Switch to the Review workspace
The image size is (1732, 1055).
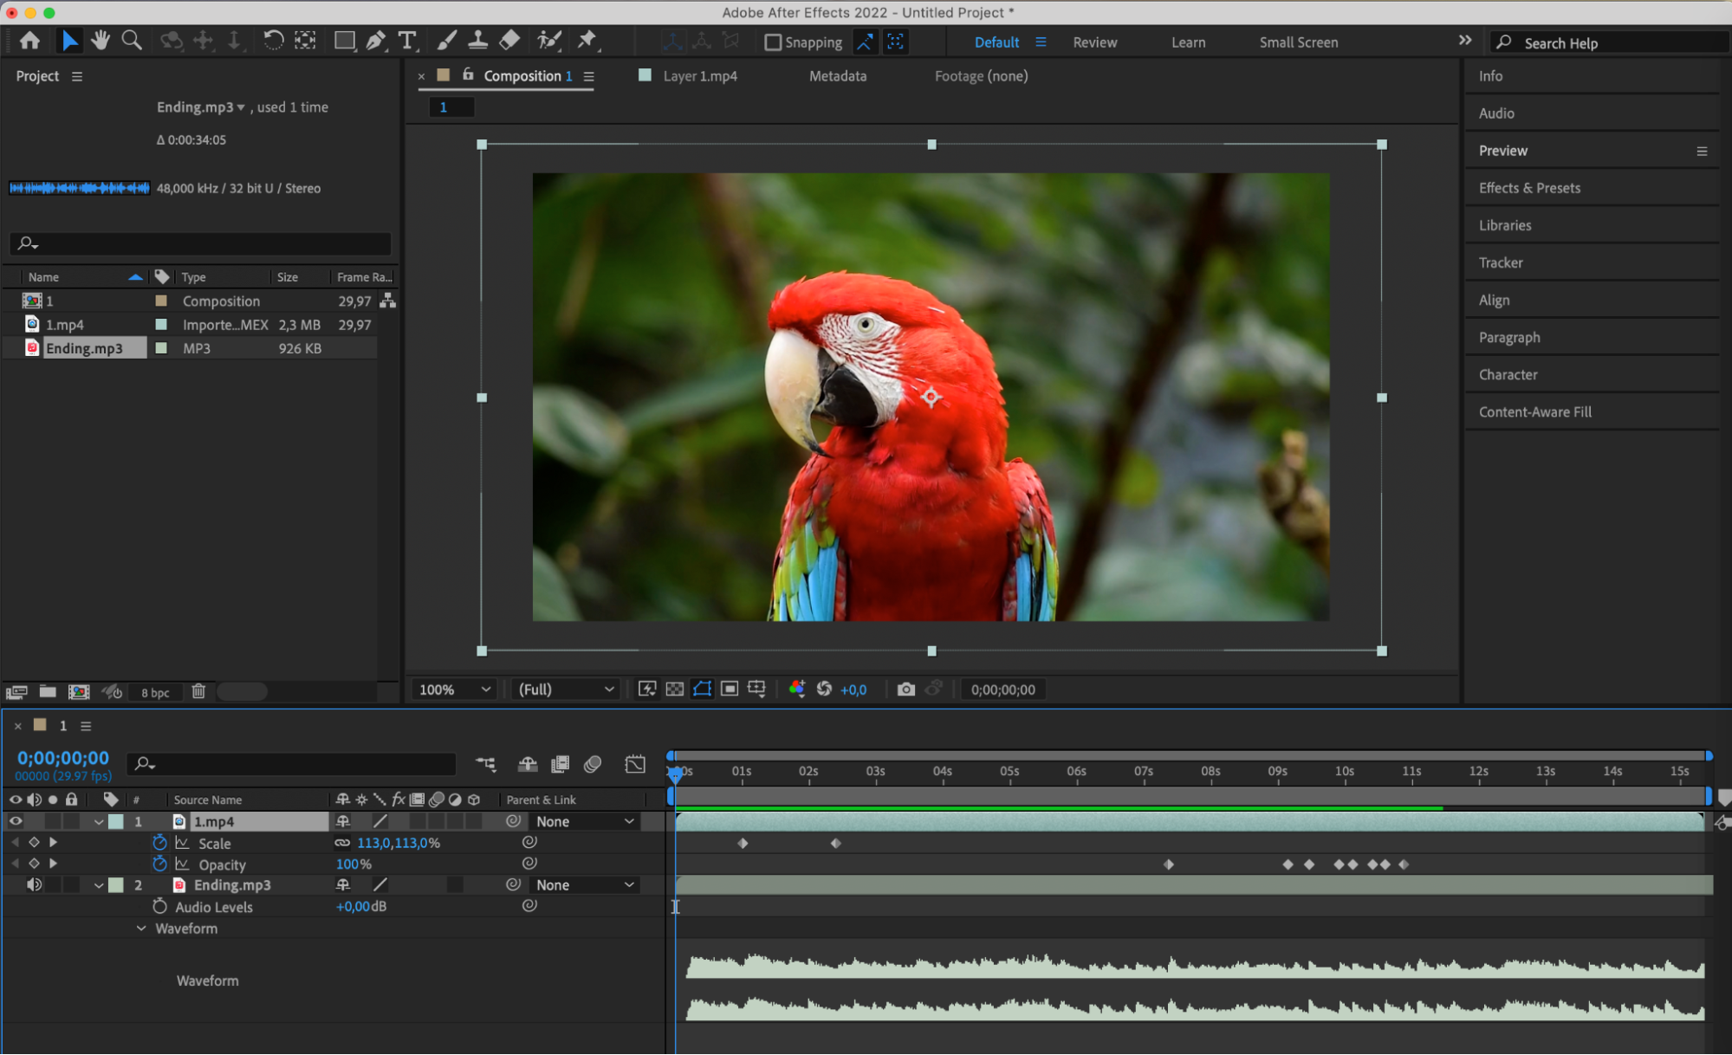pos(1094,42)
